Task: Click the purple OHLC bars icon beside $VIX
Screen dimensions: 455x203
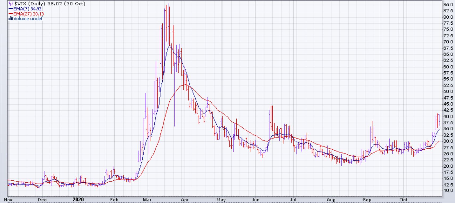Action: 11,4
